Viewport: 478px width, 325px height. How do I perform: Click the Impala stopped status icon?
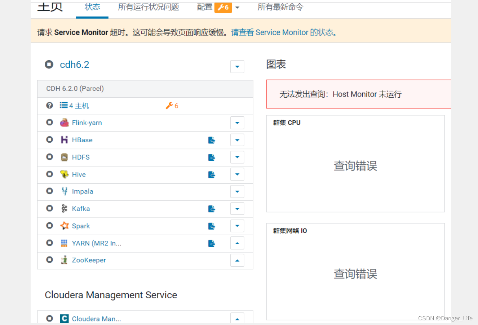[50, 191]
